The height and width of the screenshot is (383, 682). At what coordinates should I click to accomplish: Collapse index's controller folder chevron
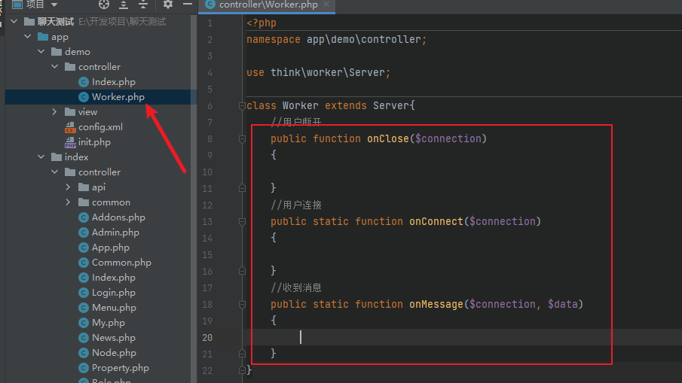[55, 172]
